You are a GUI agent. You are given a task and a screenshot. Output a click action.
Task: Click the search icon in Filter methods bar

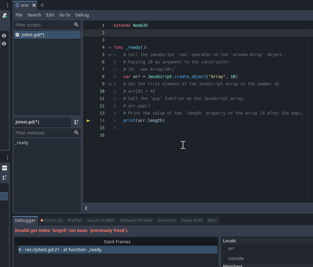[76, 133]
